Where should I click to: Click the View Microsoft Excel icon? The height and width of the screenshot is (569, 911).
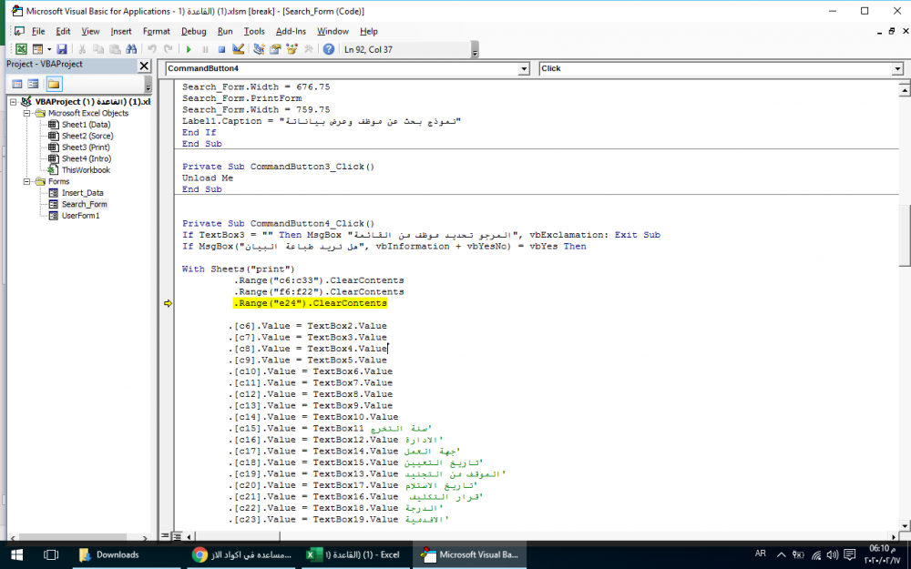click(21, 49)
